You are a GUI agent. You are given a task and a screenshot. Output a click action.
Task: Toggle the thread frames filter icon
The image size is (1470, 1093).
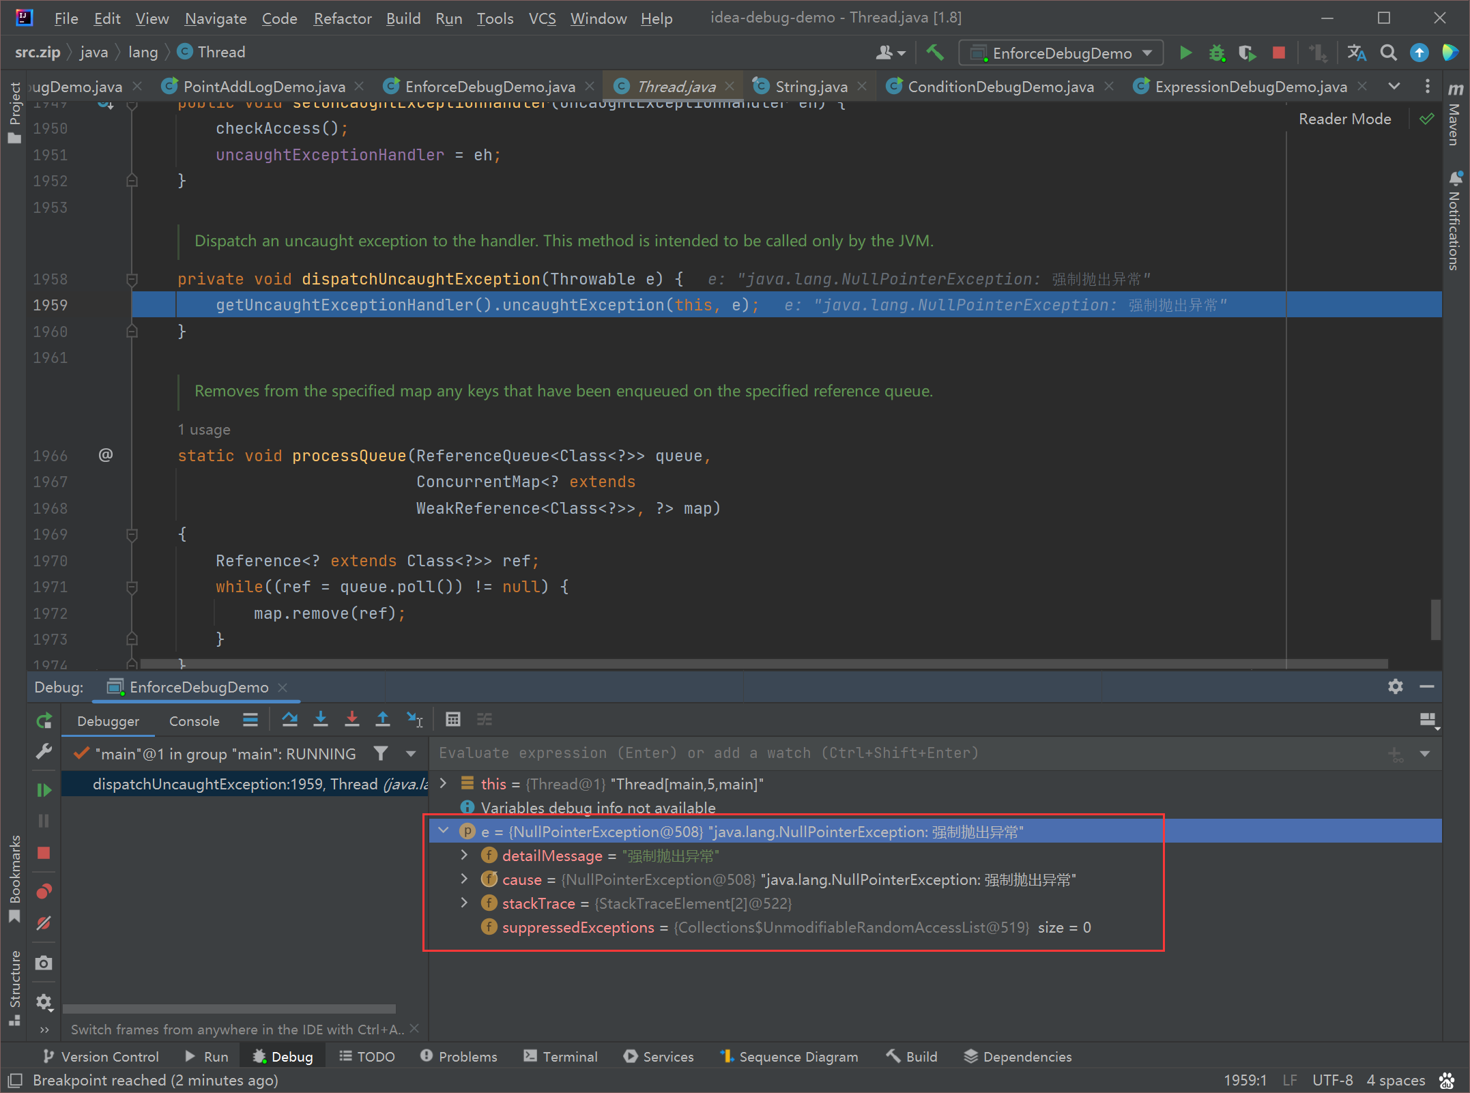point(381,753)
